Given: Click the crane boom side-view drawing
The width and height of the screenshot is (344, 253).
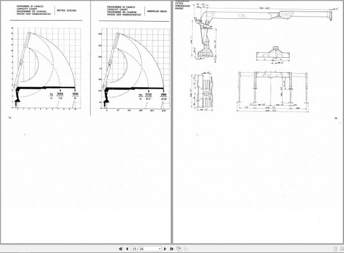Looking at the screenshot, I should 263,33.
